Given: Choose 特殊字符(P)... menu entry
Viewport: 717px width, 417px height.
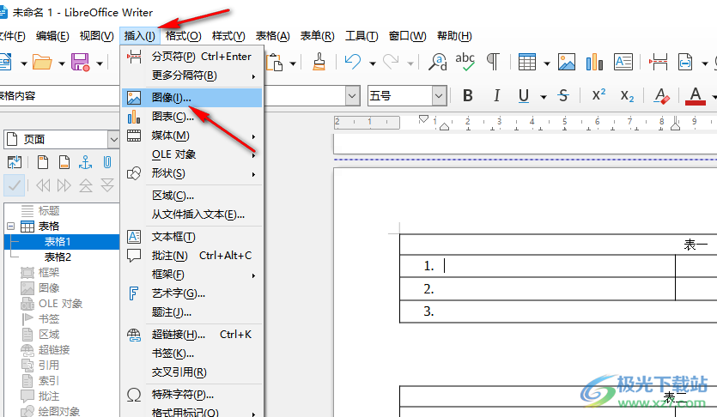Looking at the screenshot, I should coord(192,394).
